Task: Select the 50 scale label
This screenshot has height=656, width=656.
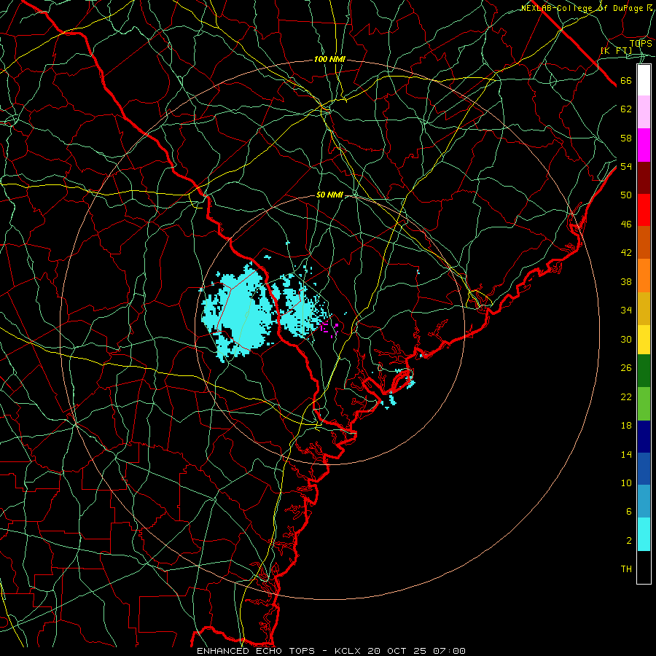Action: click(x=626, y=195)
